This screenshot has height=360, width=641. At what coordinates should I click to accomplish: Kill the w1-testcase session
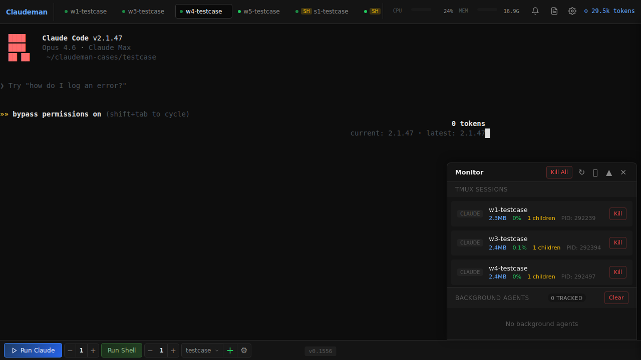pos(618,213)
